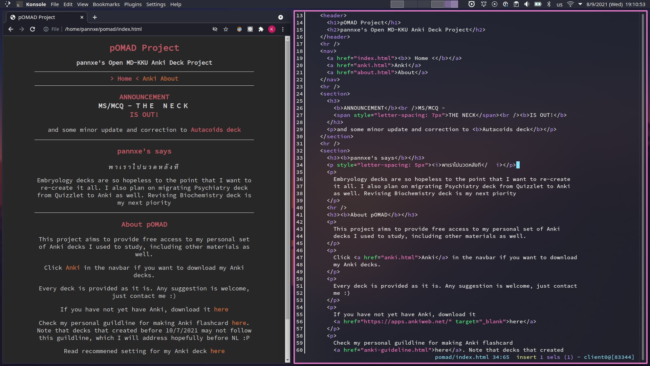Open the Konsole File menu

tap(55, 4)
